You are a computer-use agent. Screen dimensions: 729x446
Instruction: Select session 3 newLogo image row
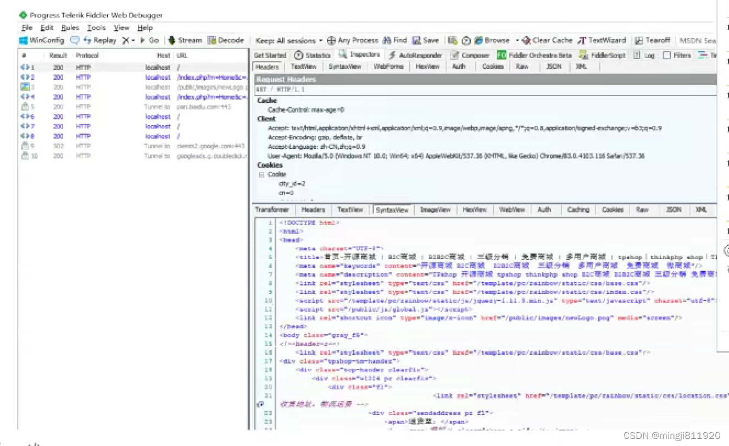133,87
